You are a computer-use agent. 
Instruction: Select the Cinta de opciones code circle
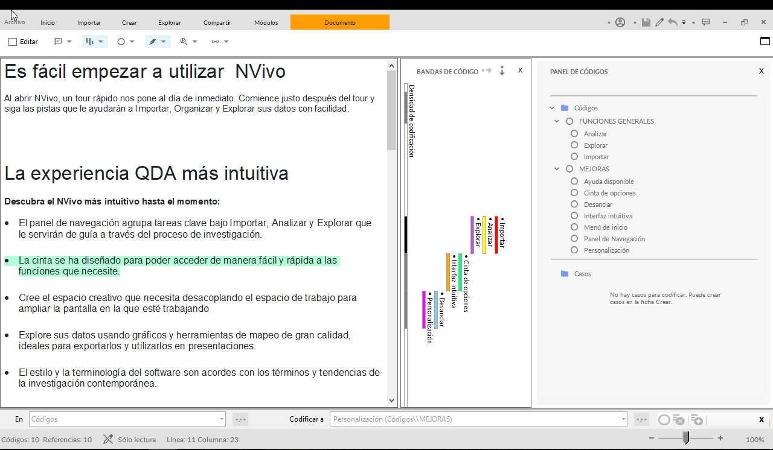click(575, 193)
